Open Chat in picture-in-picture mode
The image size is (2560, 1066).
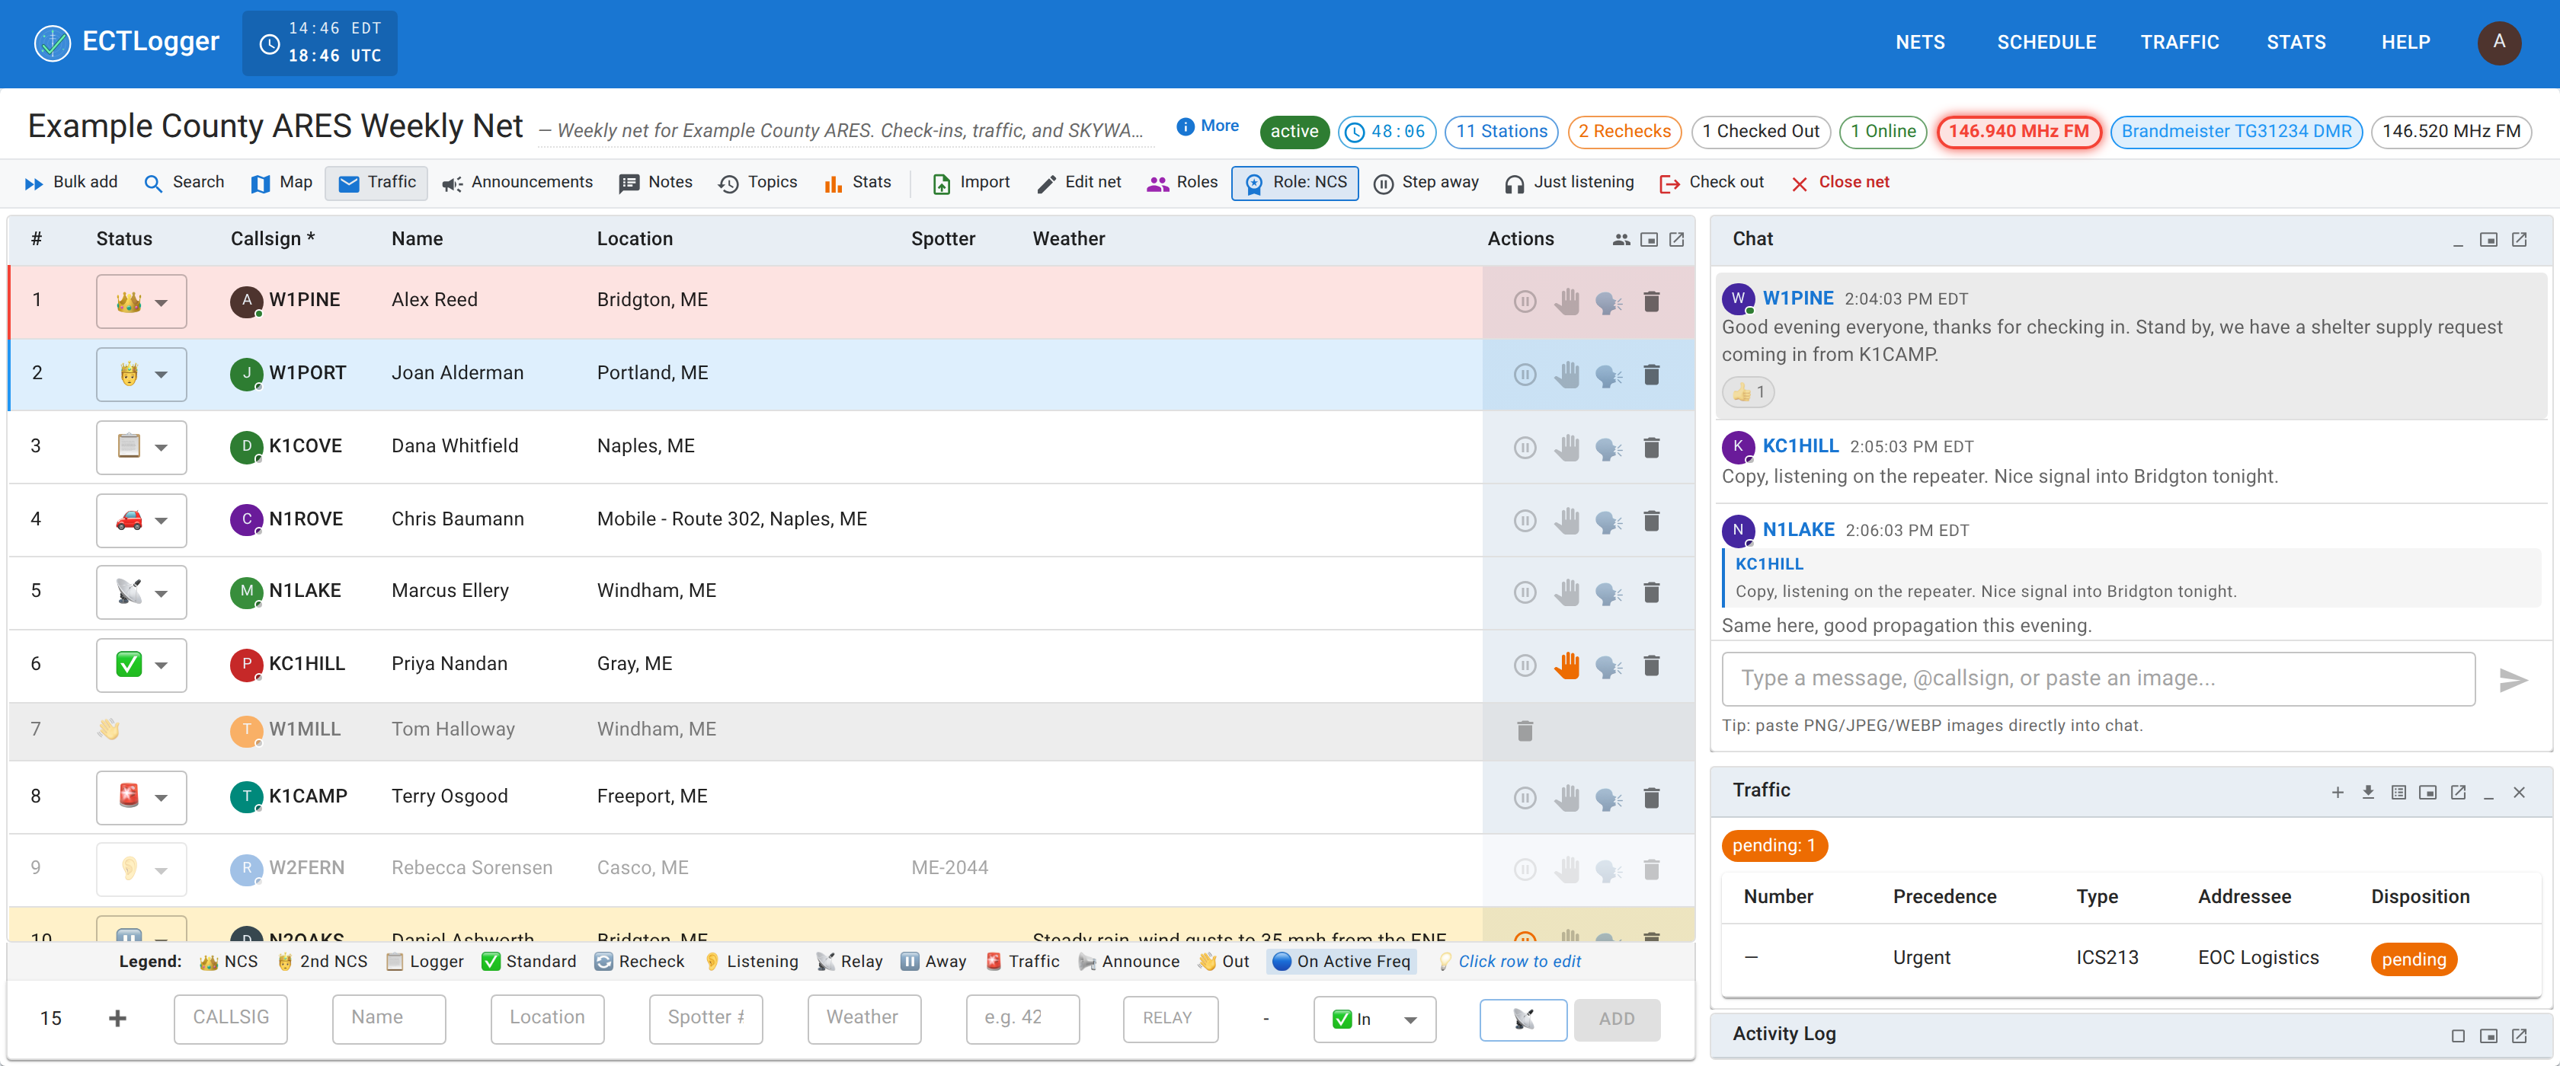tap(2488, 239)
